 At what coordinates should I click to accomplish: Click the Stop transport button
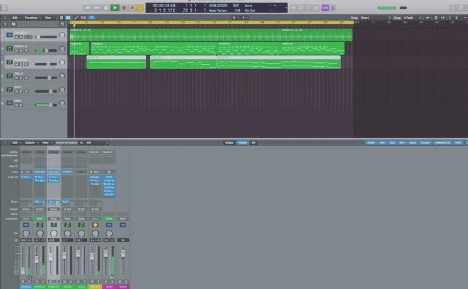tap(106, 8)
